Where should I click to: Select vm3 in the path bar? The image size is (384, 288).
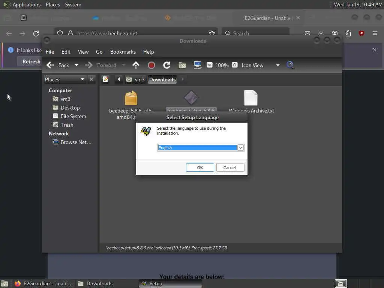[x=135, y=79]
